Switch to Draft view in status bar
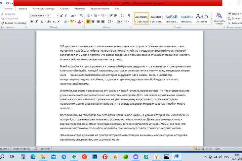Screen dimensions: 242x161 [210, 149]
